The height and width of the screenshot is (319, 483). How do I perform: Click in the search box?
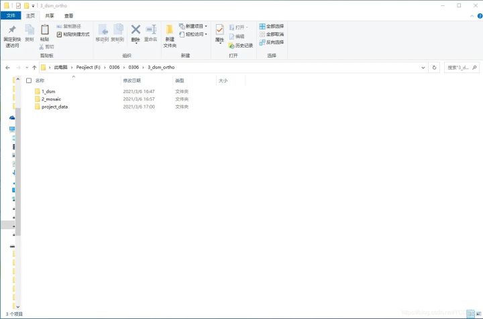pyautogui.click(x=464, y=68)
